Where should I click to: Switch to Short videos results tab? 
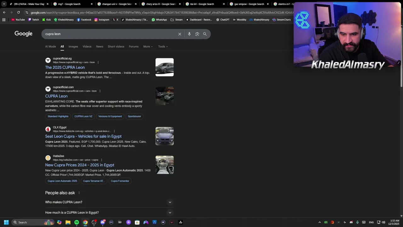tap(116, 47)
